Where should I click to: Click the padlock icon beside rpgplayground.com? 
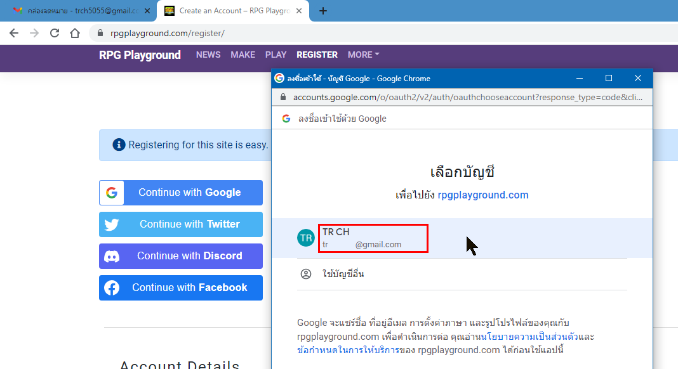coord(100,33)
